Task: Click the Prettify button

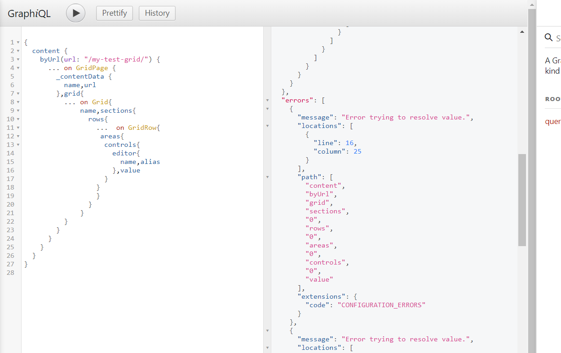Action: click(x=115, y=13)
